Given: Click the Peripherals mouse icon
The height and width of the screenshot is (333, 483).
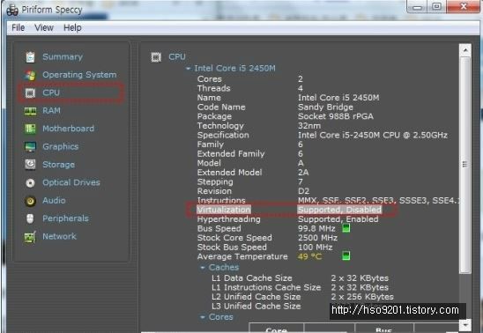Looking at the screenshot, I should [x=30, y=218].
